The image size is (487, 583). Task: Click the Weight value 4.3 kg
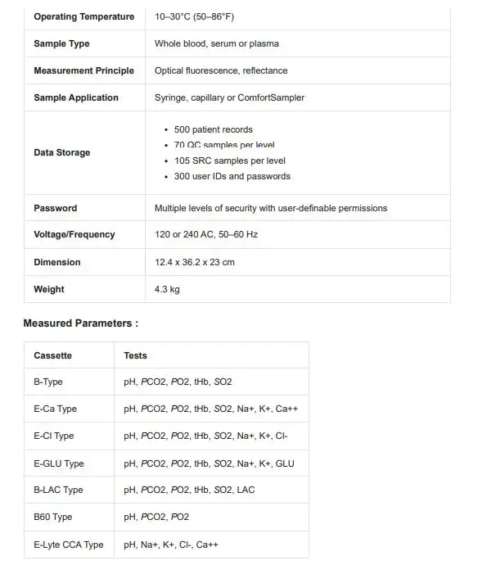point(167,289)
